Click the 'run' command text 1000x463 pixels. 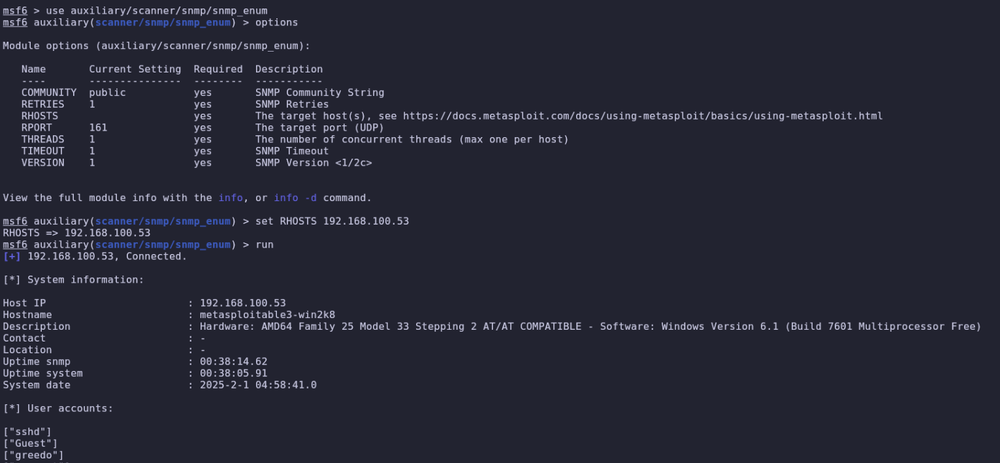[x=265, y=245]
